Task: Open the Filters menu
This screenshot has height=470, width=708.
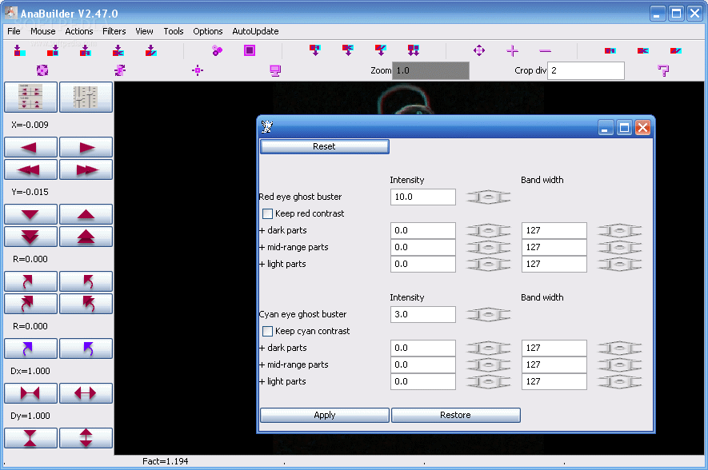Action: [114, 31]
